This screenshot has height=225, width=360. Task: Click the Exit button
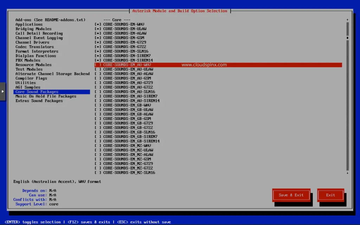click(x=330, y=194)
